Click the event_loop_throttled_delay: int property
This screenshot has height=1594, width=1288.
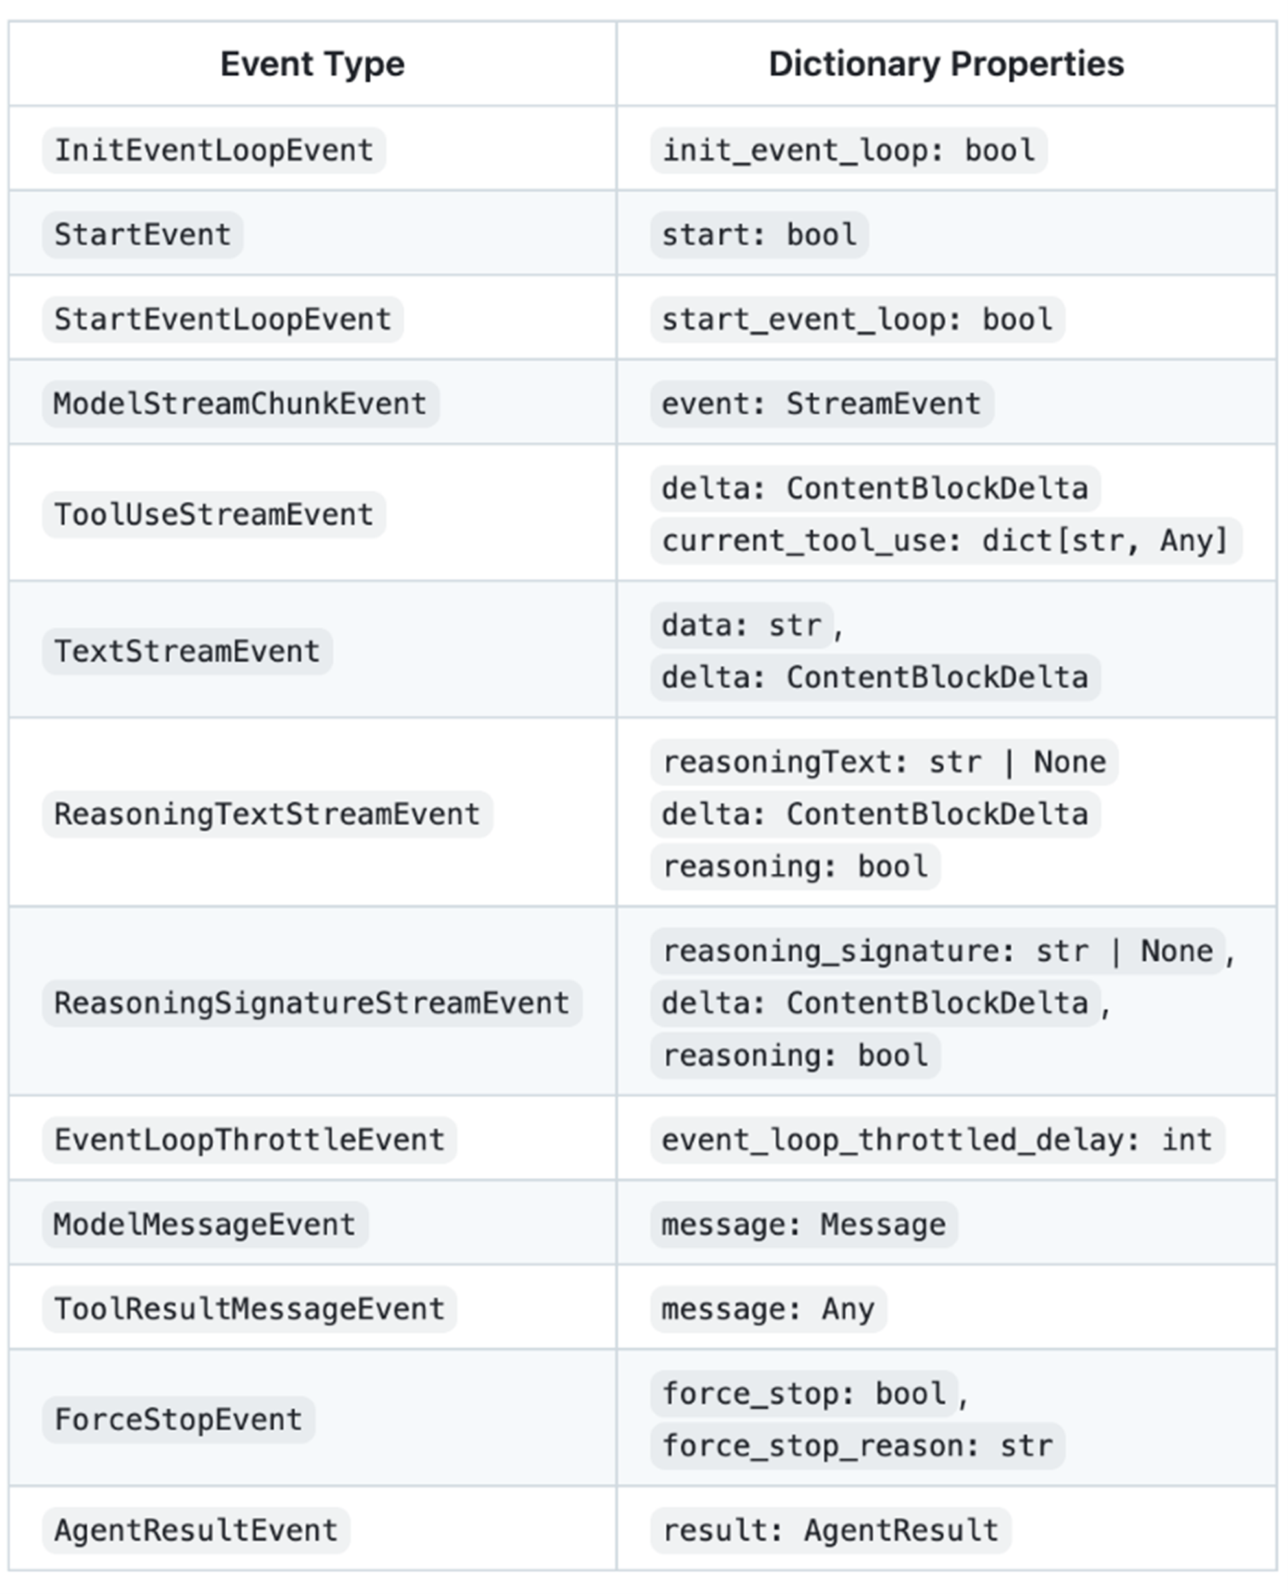[937, 1141]
